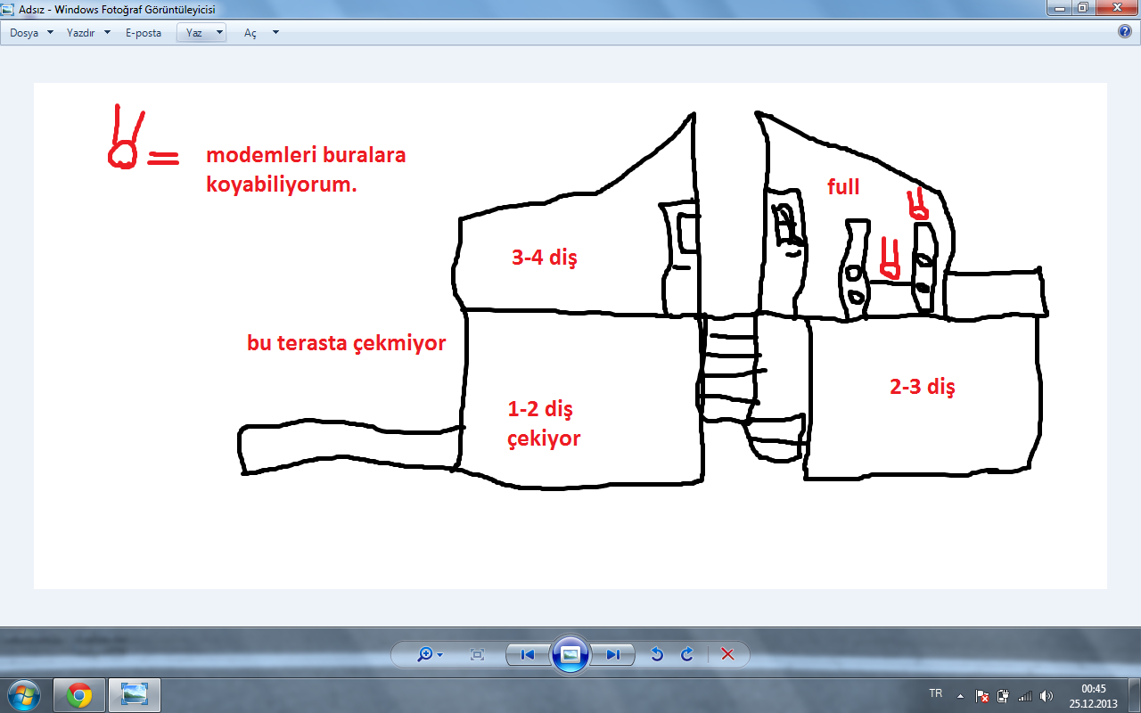Image resolution: width=1141 pixels, height=713 pixels.
Task: Open the power battery tray icon
Action: pos(1003,695)
